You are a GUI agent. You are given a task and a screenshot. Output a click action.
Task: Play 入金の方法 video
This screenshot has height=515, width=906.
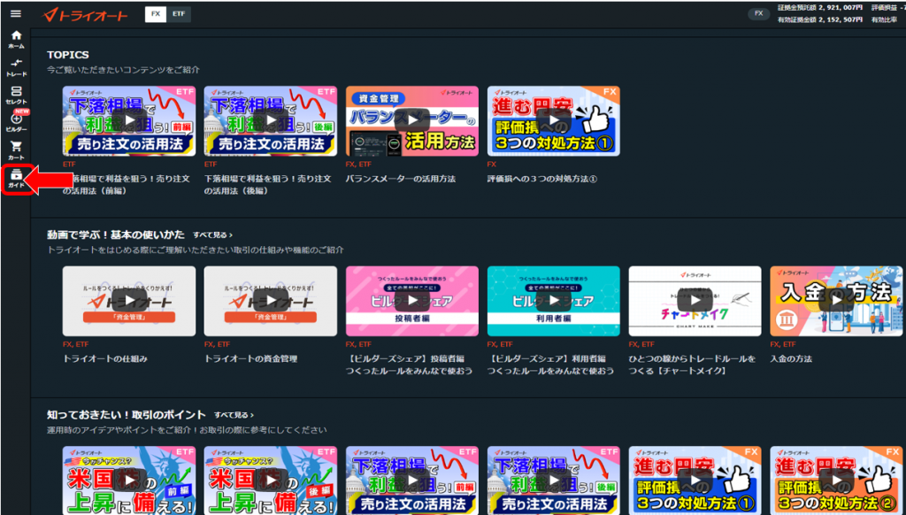836,301
